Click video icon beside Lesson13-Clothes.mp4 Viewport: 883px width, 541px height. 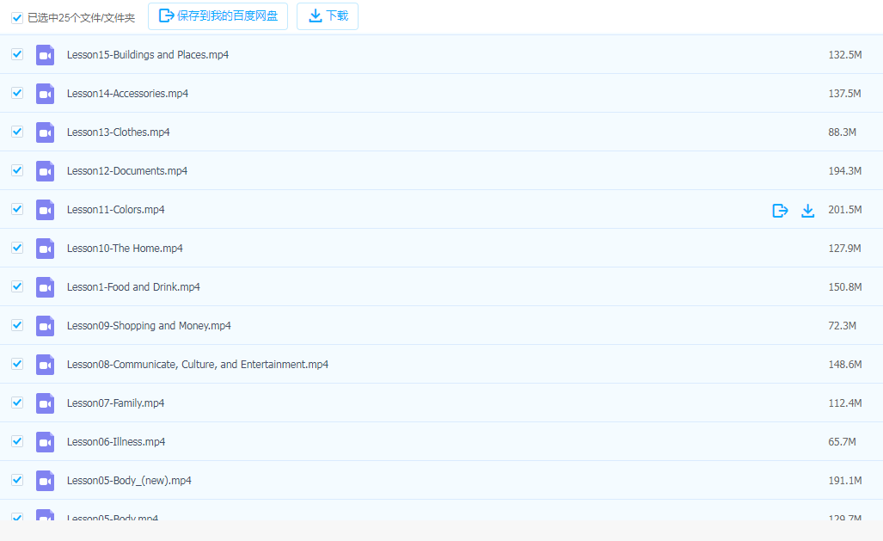pyautogui.click(x=46, y=132)
